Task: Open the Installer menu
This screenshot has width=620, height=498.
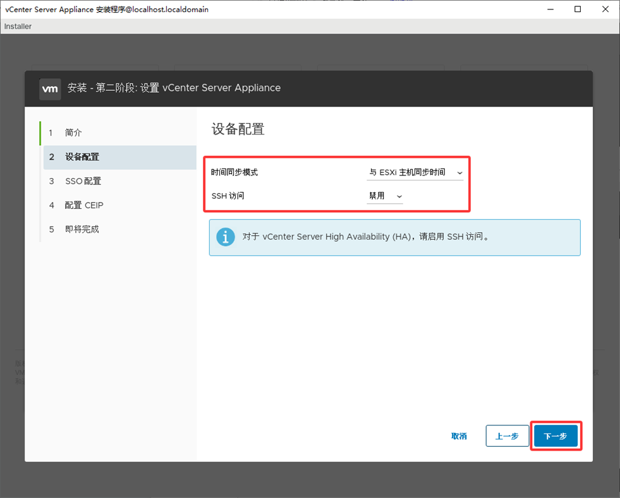Action: click(x=18, y=27)
